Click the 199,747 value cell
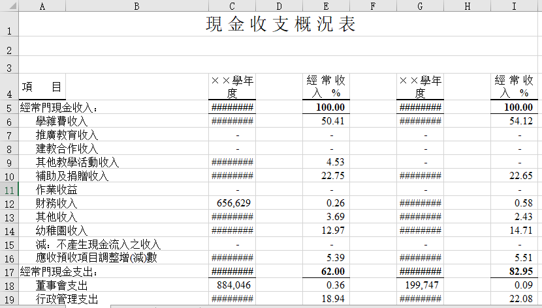542x308 pixels. point(419,285)
